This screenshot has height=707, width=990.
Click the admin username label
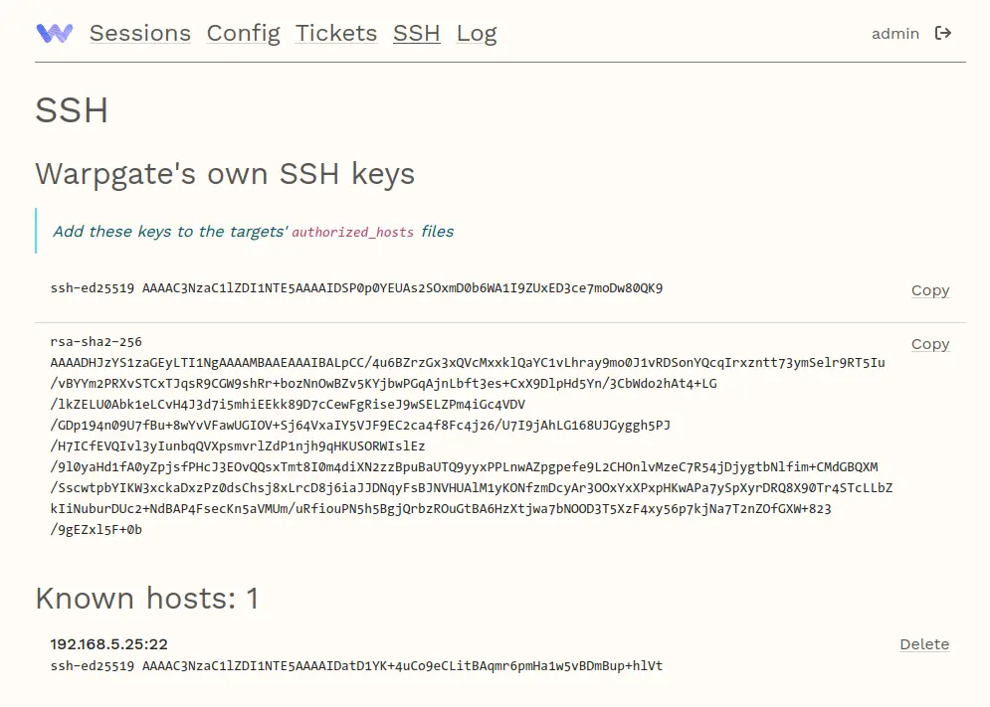895,33
